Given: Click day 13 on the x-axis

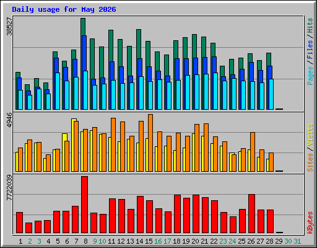Looking at the screenshot, I should tap(130, 241).
